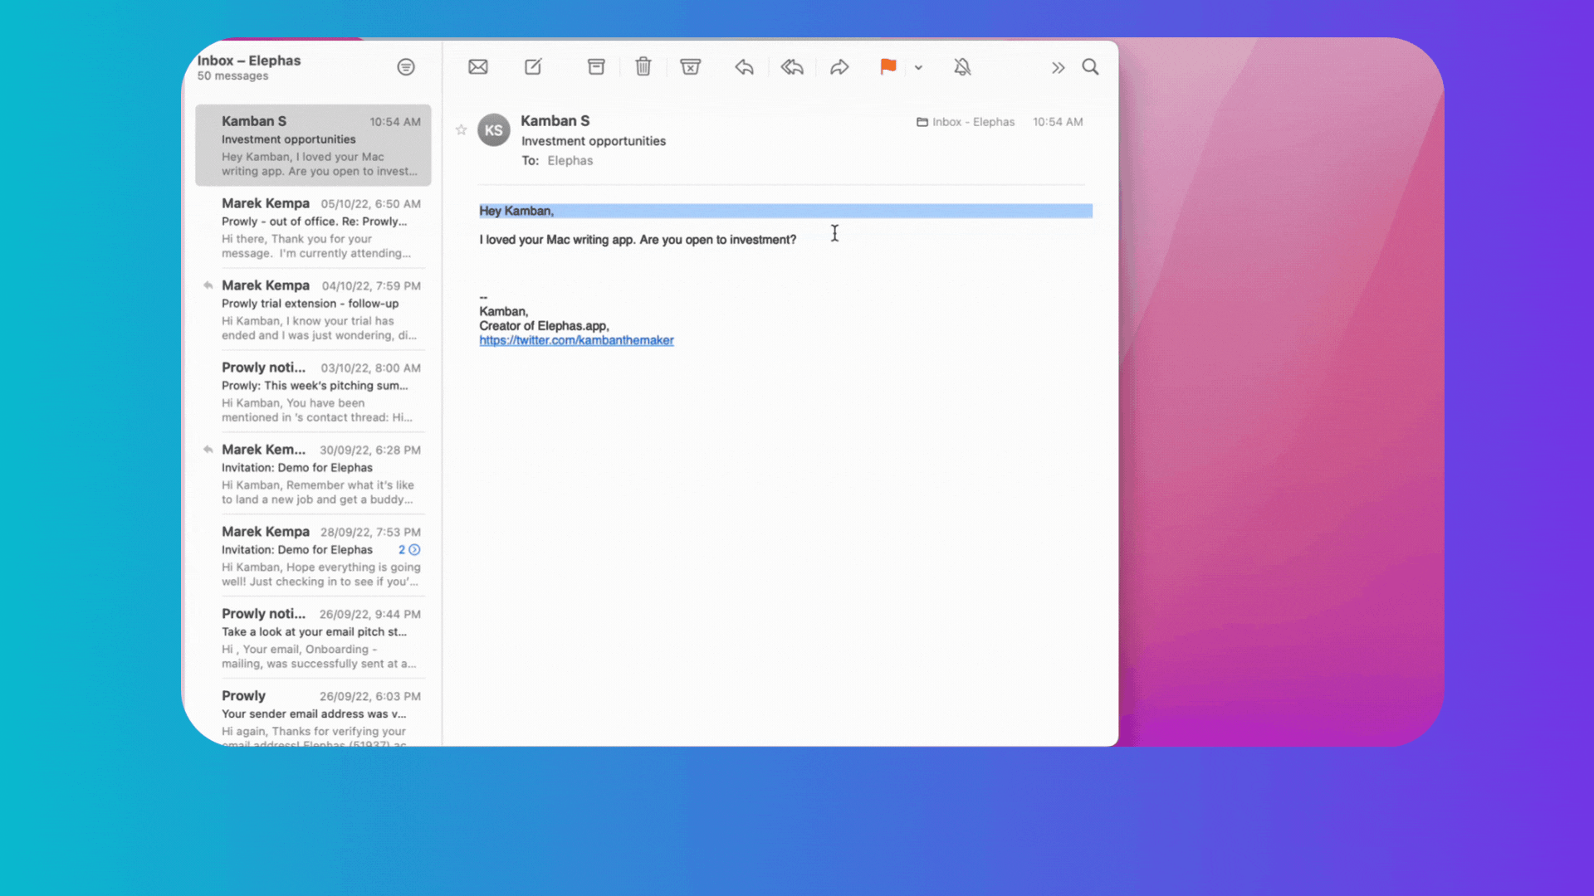Click the Kamban S sender name in header

click(x=555, y=121)
